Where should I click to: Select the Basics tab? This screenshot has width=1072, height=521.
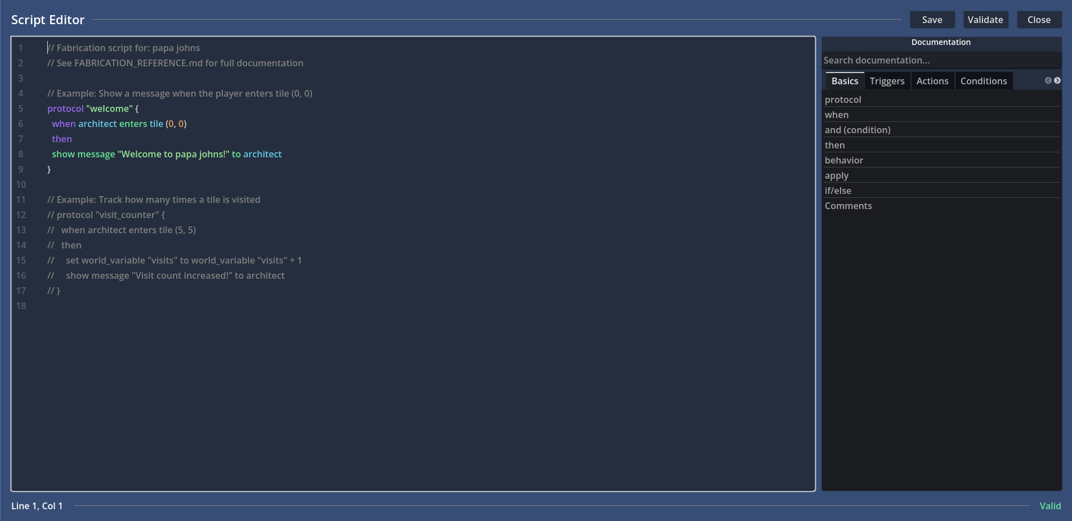pyautogui.click(x=844, y=80)
